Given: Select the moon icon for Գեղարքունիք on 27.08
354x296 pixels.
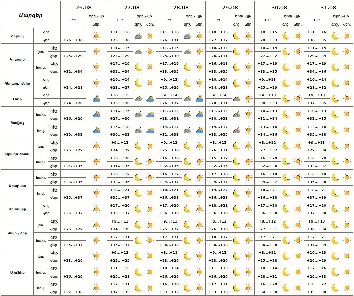Looking at the screenshot, I should [x=138, y=83].
